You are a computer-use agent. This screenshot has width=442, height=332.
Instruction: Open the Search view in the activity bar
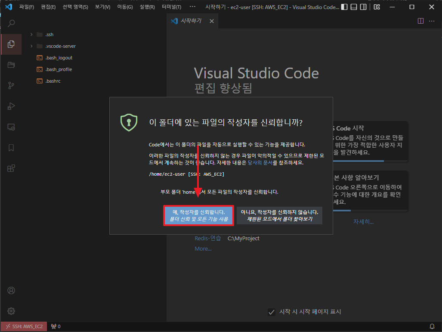tap(11, 23)
